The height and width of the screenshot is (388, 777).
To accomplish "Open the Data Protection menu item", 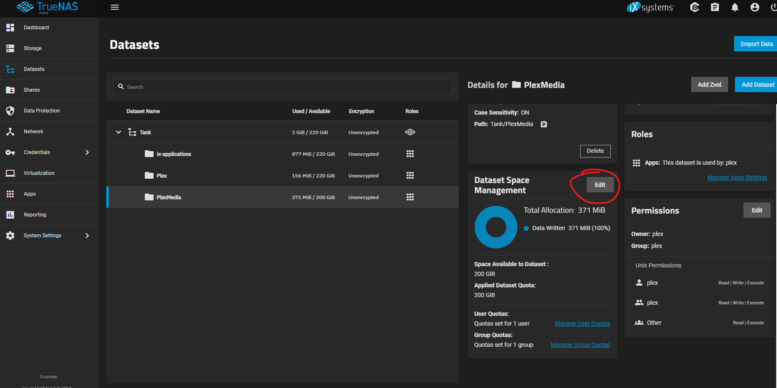I will click(x=50, y=111).
